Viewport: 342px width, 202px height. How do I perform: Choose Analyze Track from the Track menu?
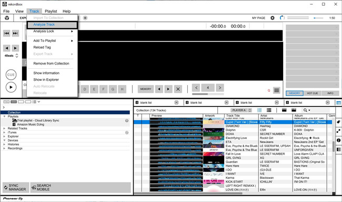pos(52,25)
